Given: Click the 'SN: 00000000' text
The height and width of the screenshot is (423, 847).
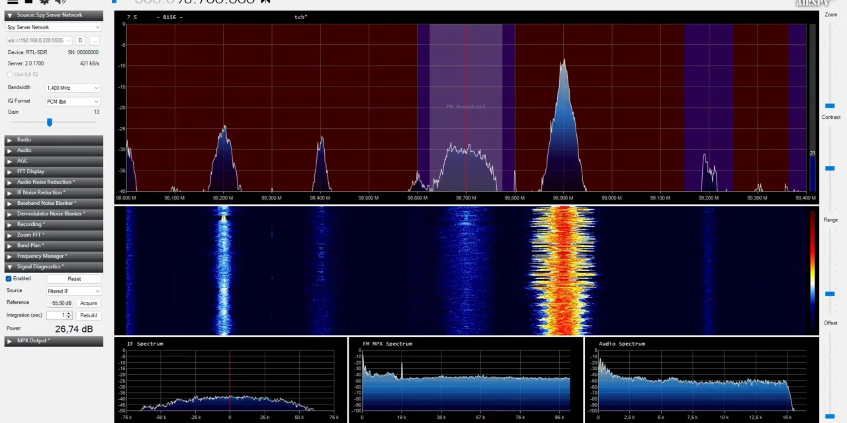Looking at the screenshot, I should coord(83,52).
